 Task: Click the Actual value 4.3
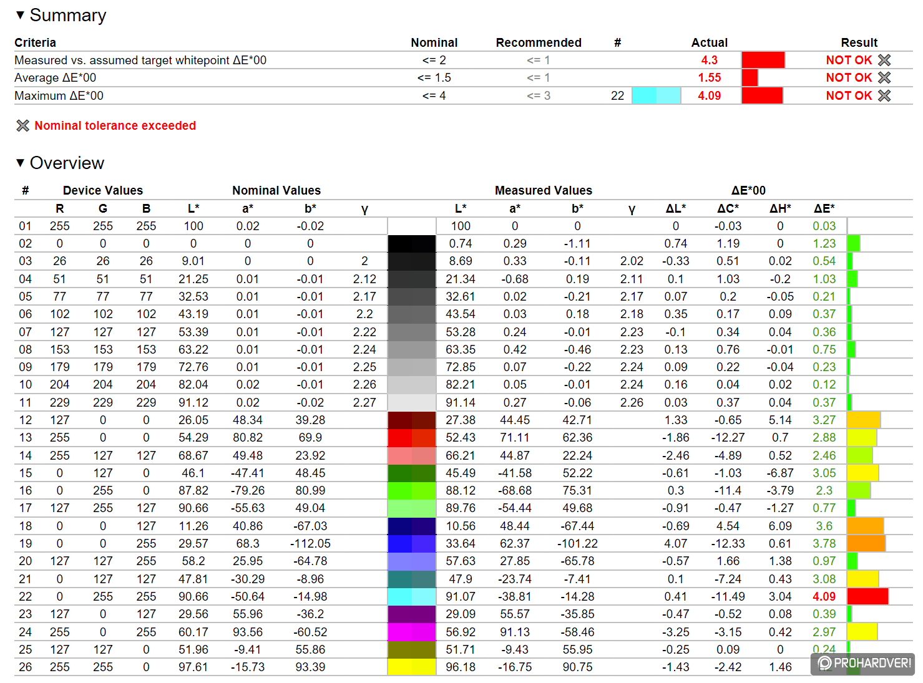710,60
